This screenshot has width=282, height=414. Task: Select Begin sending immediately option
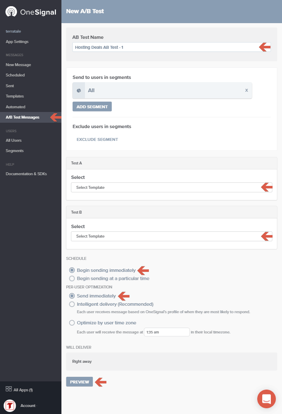tap(72, 270)
